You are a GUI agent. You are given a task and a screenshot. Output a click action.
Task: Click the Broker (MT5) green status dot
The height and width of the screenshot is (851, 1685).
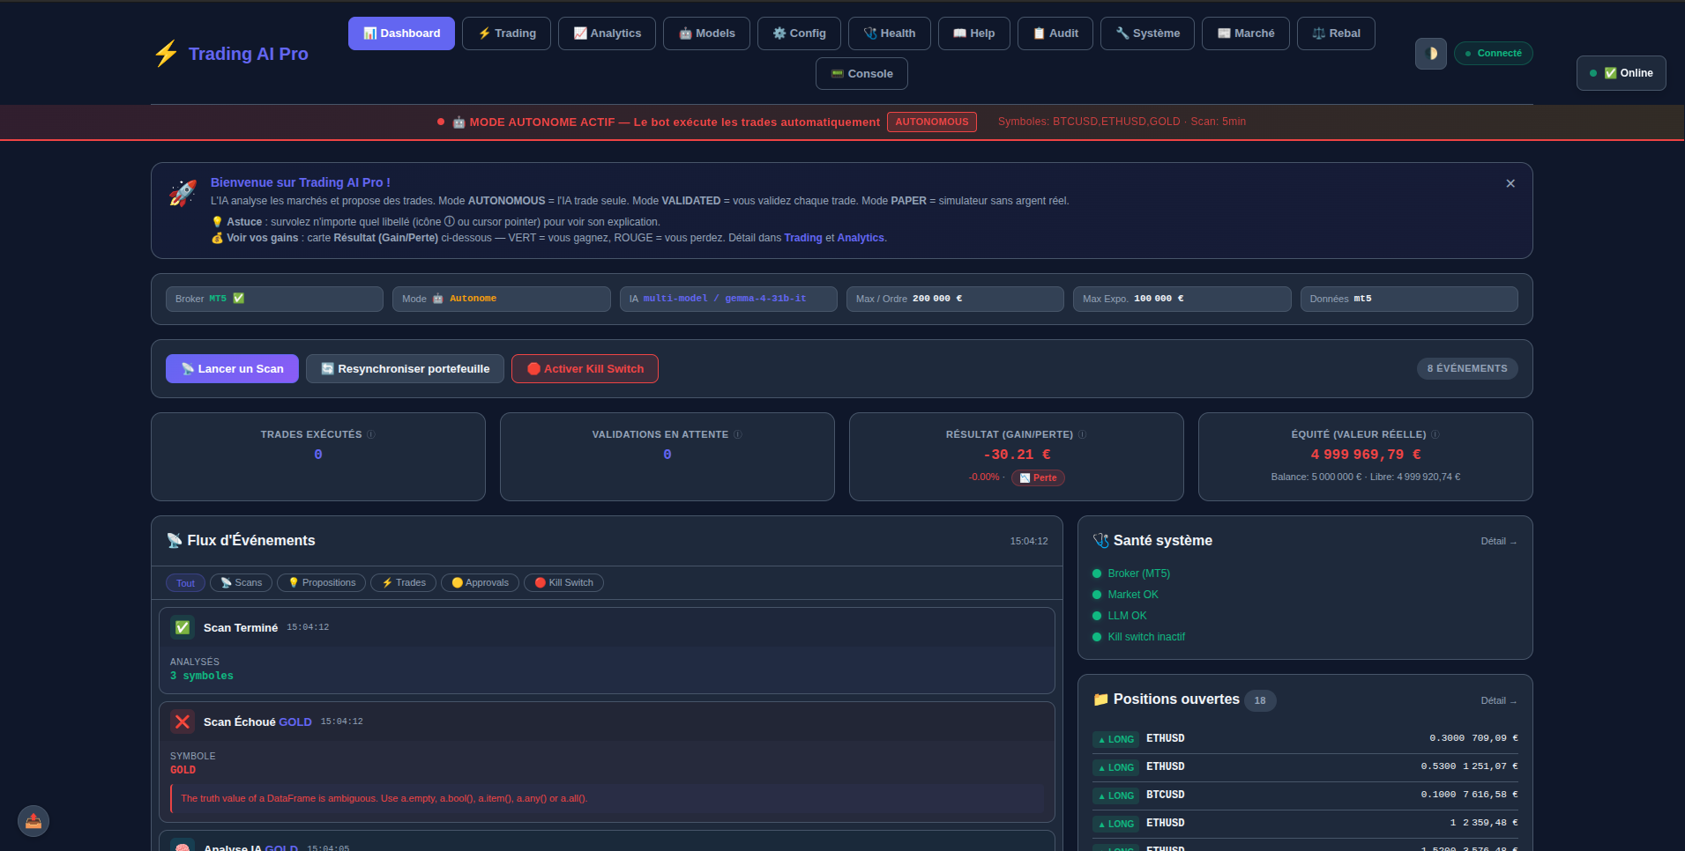(x=1097, y=573)
